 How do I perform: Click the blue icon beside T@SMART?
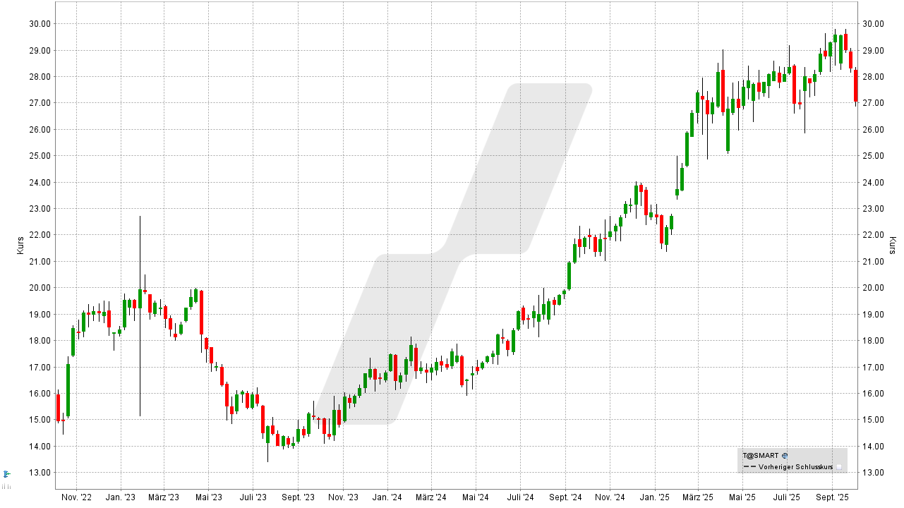(785, 456)
